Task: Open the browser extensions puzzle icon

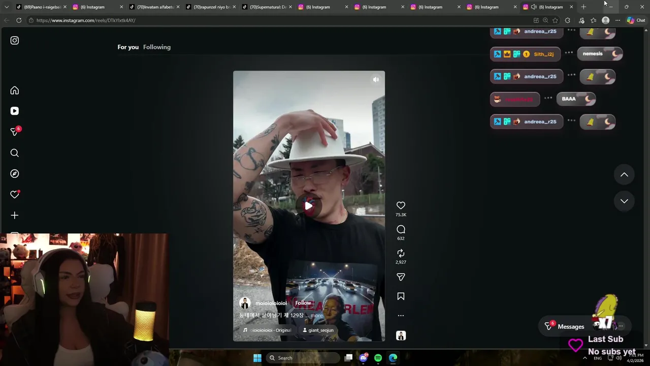Action: 567,20
